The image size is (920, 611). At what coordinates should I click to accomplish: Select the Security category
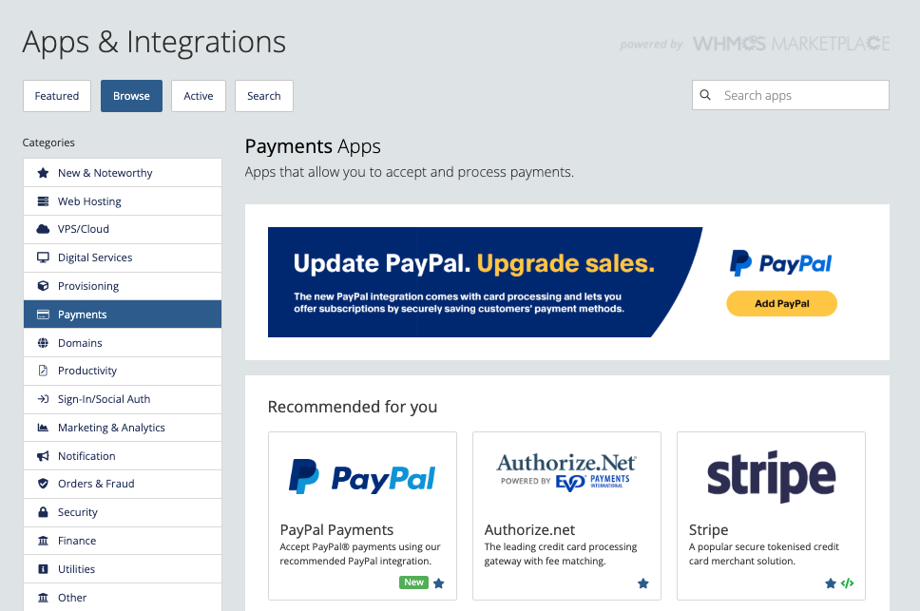point(123,512)
